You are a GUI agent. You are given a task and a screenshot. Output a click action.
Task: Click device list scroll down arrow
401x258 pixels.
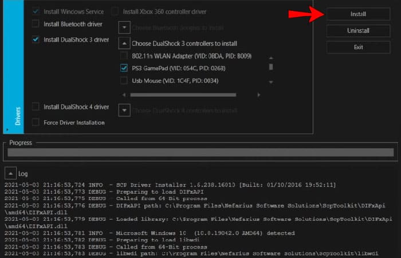click(x=271, y=82)
